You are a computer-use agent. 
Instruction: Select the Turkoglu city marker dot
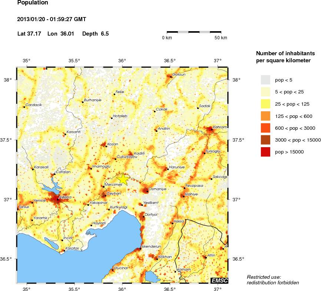(x=204, y=153)
